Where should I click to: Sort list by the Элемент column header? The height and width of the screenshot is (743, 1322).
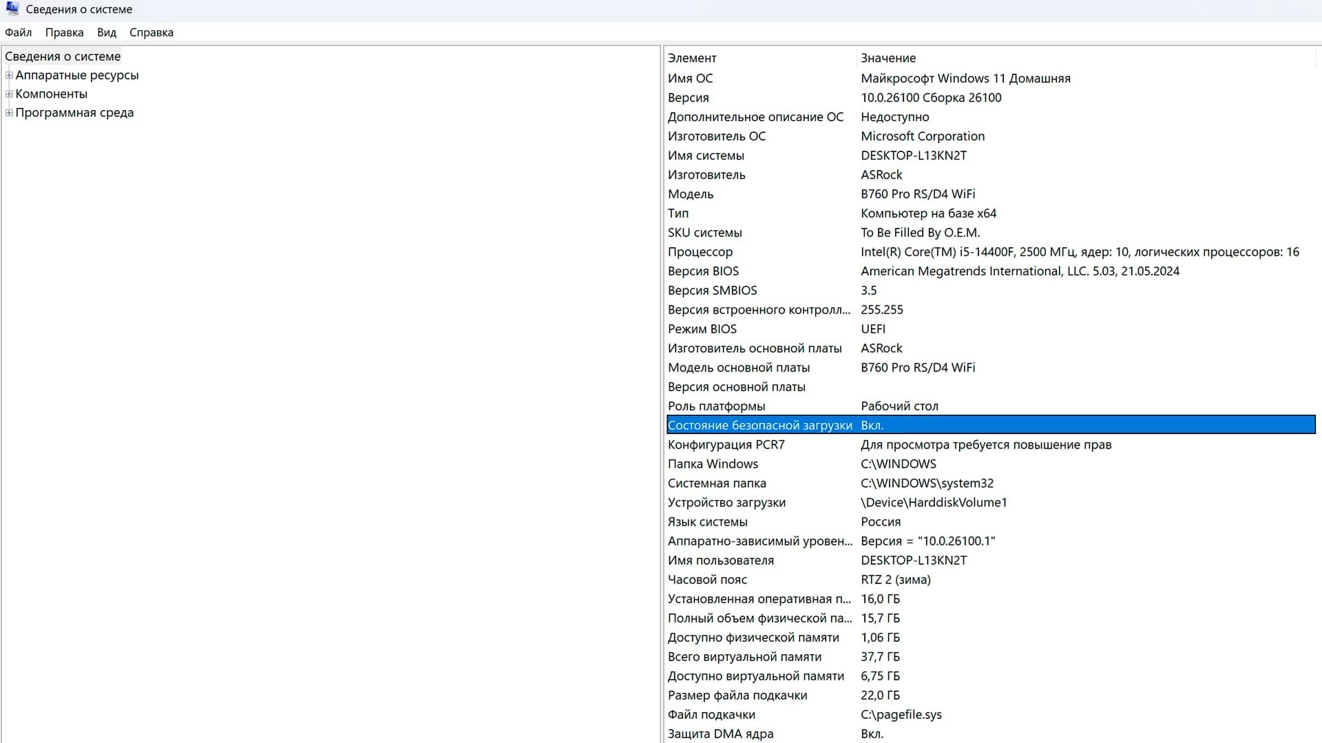click(691, 58)
